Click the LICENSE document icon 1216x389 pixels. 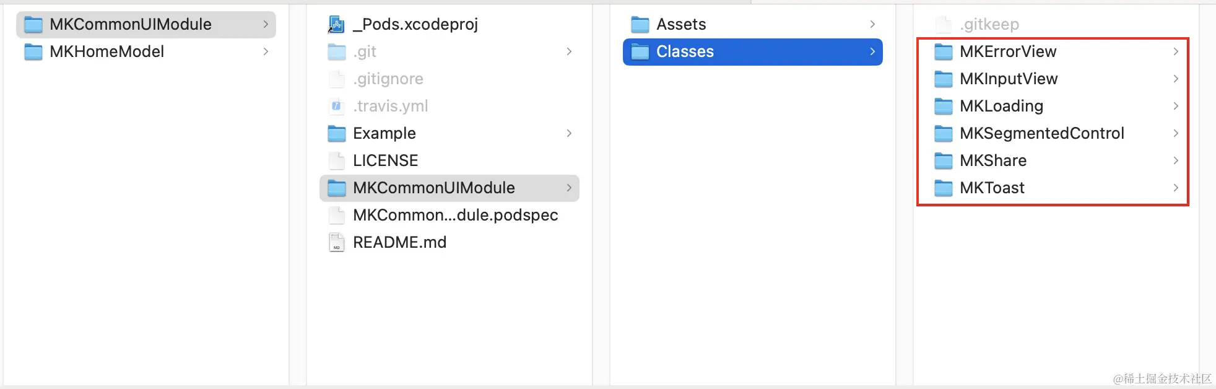(x=336, y=160)
